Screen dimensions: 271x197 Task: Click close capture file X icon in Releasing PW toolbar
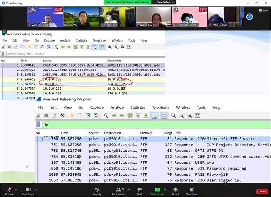(x=88, y=116)
